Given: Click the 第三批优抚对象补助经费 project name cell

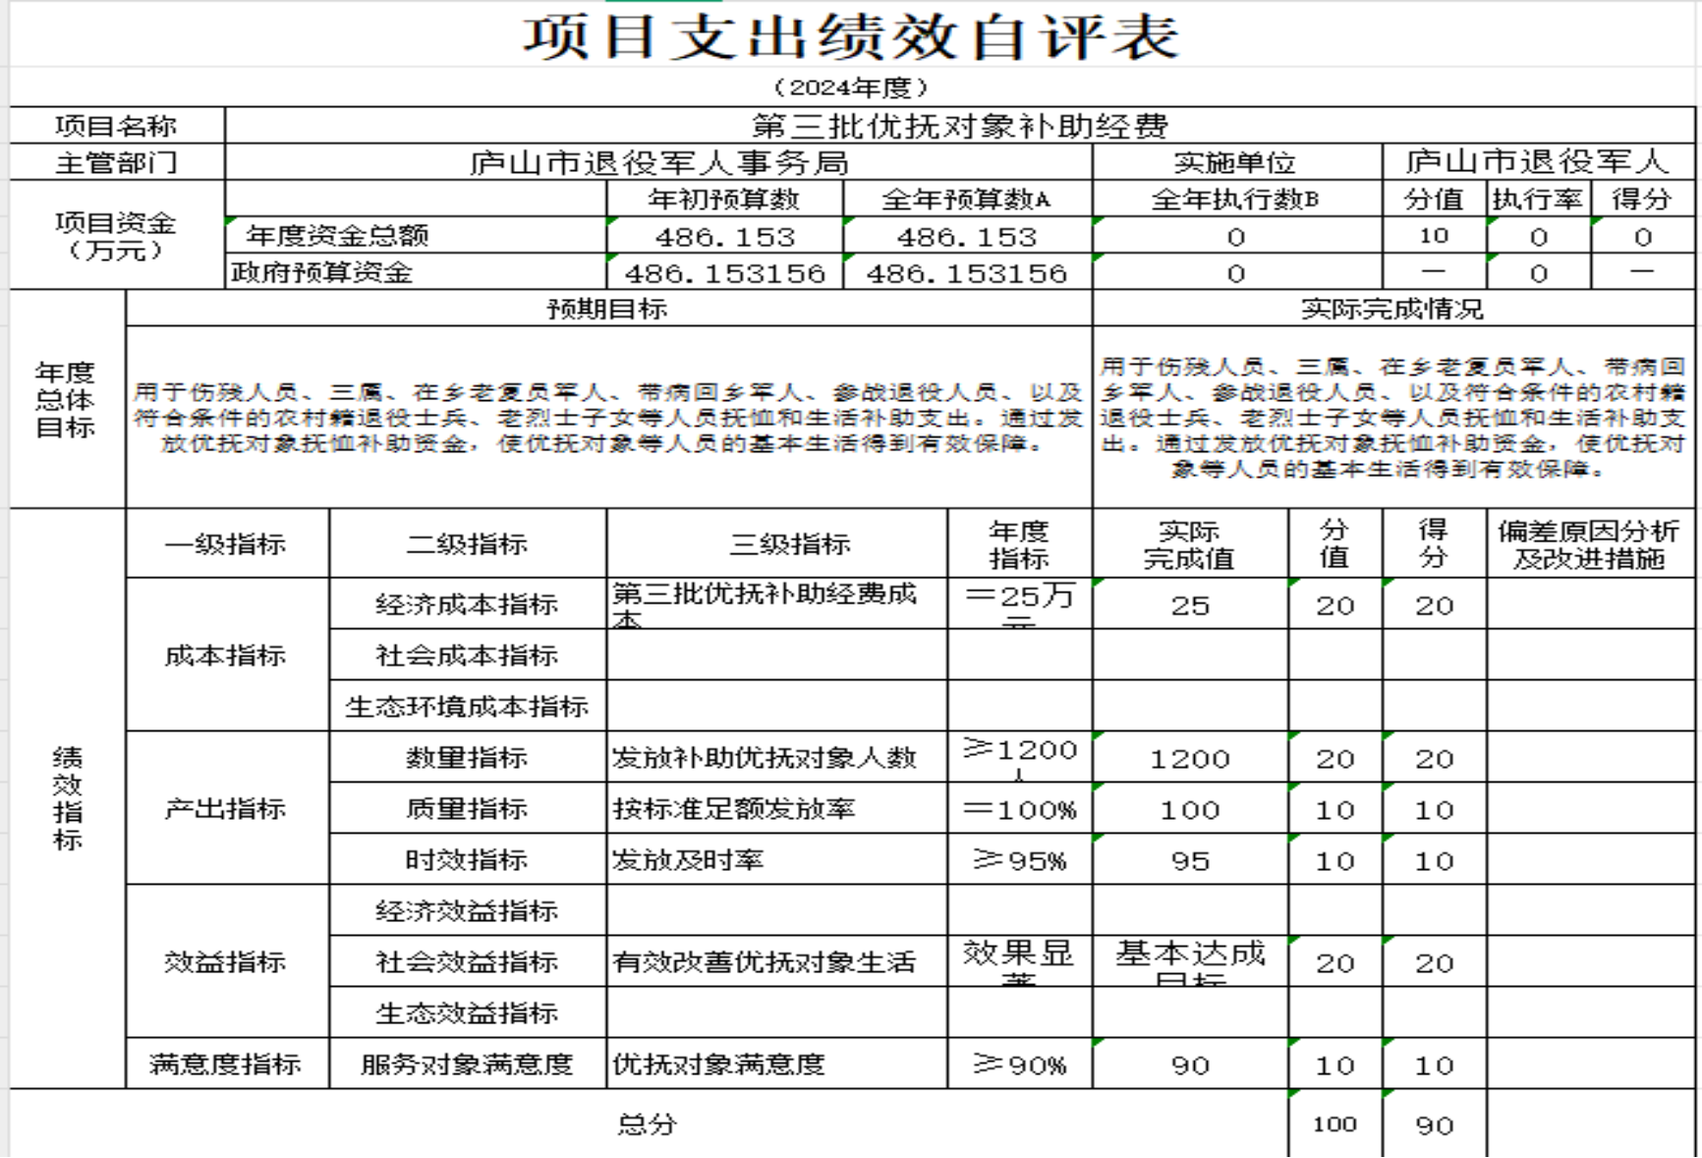Looking at the screenshot, I should [959, 126].
